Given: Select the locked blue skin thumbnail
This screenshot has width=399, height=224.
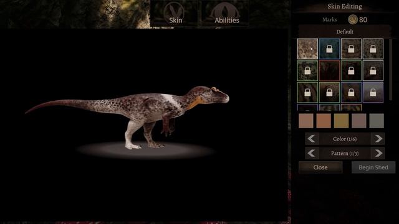Looking at the screenshot, I should click(x=329, y=49).
